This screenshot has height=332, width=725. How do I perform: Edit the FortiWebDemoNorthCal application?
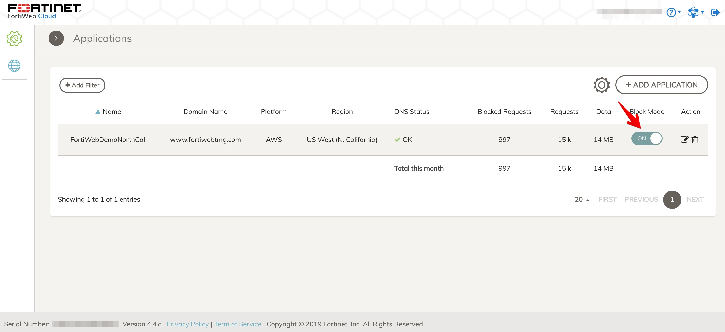(x=684, y=139)
